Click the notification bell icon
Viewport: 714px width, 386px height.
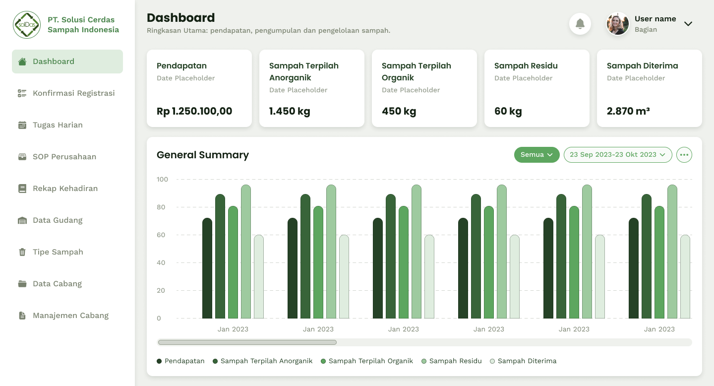tap(580, 24)
